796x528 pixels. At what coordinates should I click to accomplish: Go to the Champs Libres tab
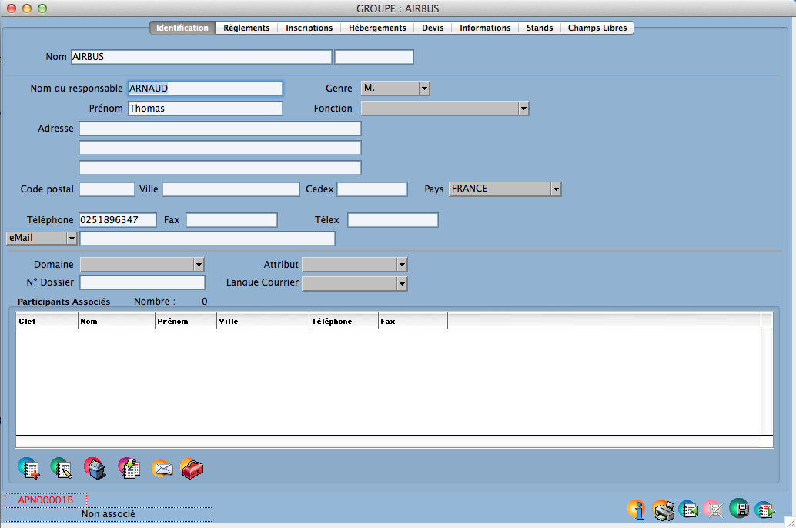[x=597, y=28]
